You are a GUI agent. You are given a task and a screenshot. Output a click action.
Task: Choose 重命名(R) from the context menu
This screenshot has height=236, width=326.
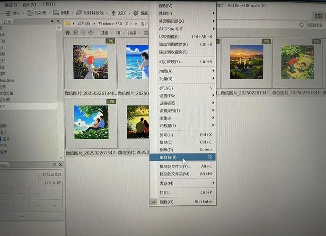[x=183, y=157]
